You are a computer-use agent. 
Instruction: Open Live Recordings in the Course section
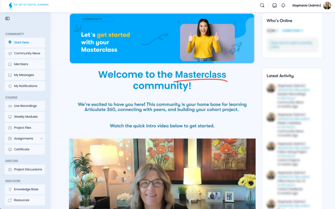coord(25,106)
